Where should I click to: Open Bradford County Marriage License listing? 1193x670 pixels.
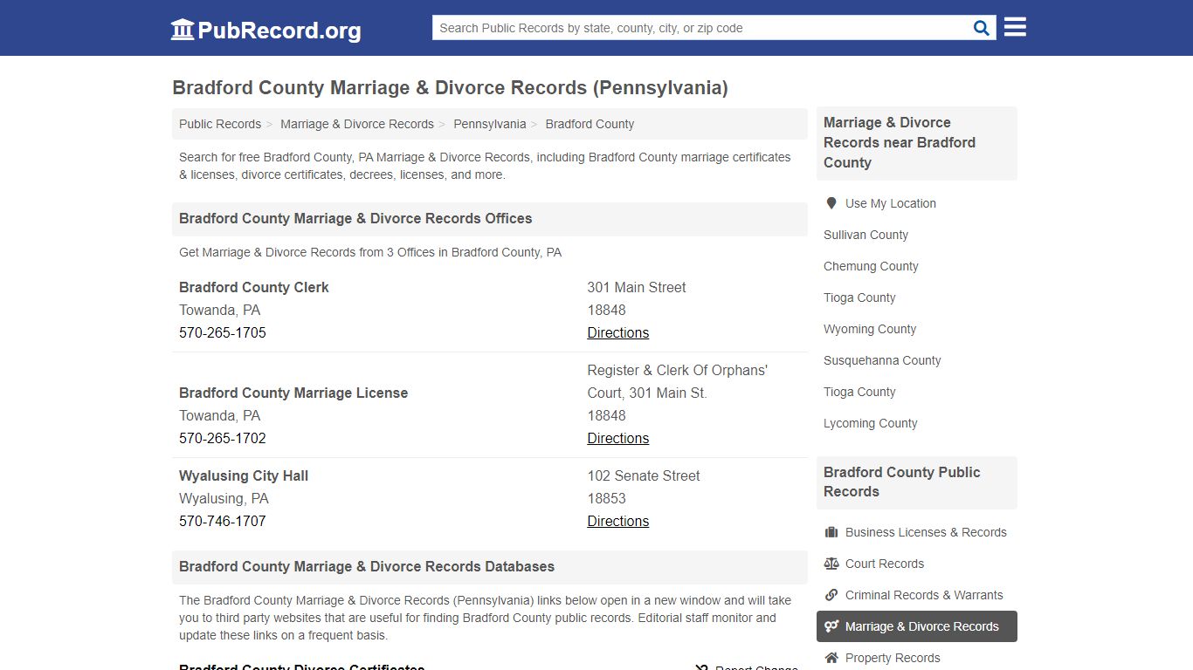click(293, 393)
